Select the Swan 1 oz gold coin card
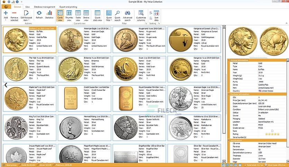The width and height of the screenshot is (289, 167). tap(139, 69)
